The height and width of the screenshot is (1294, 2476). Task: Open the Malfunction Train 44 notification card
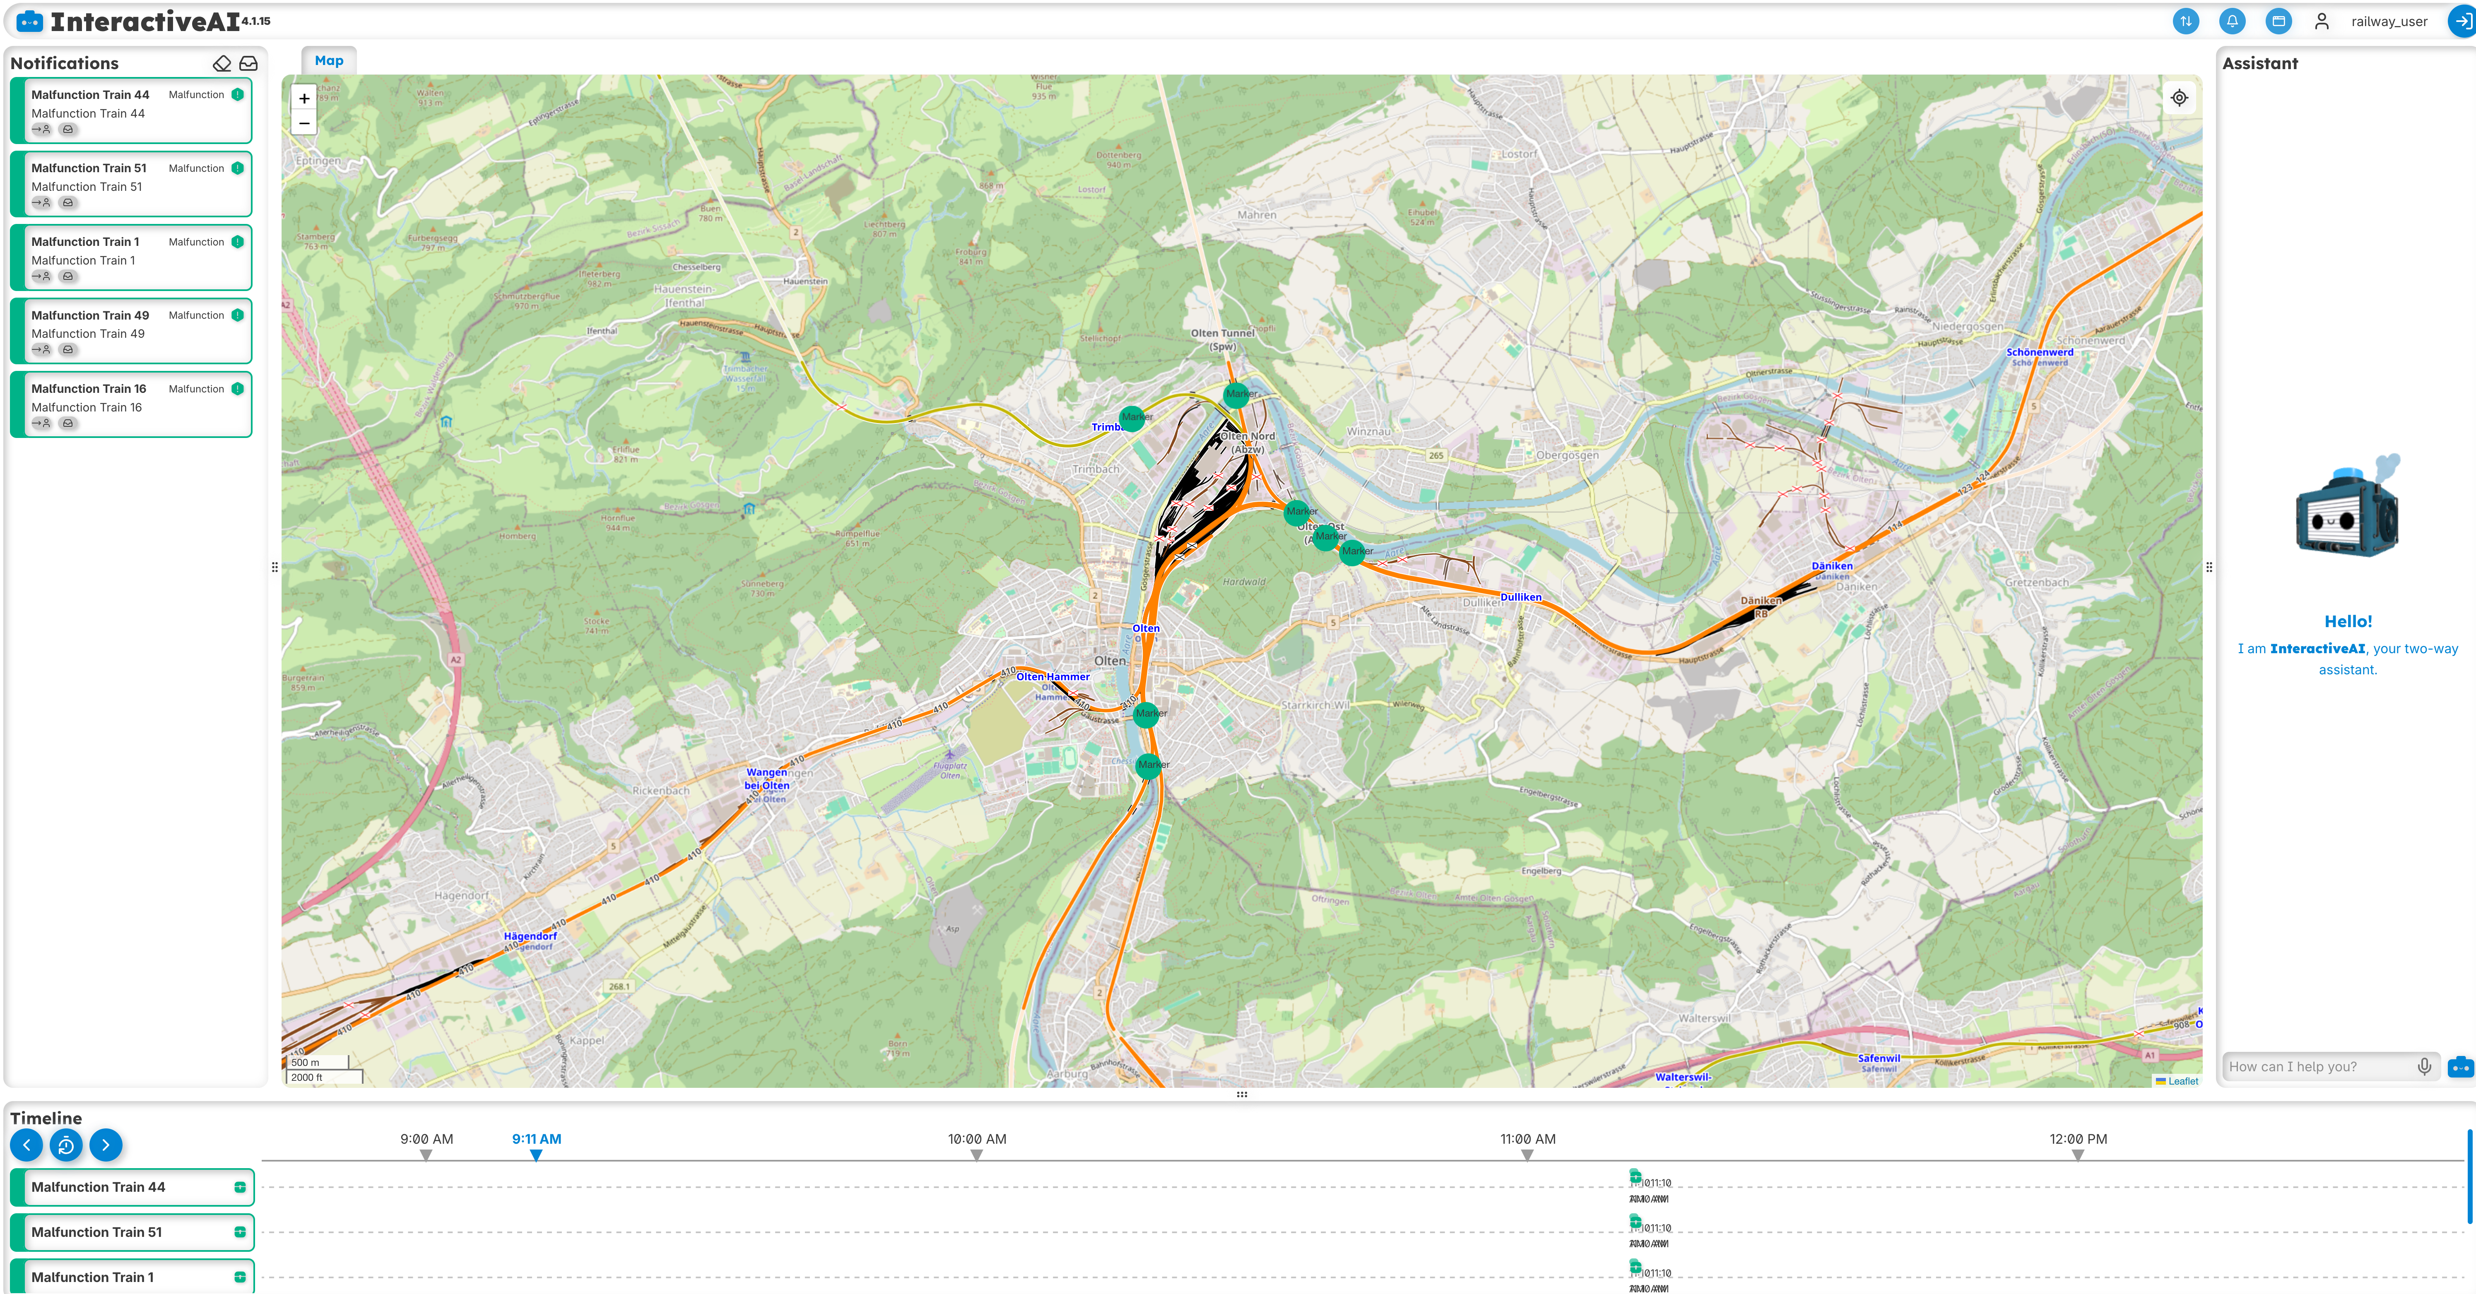(132, 111)
